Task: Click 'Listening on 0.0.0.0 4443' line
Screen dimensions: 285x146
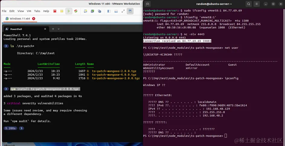Action: click(x=164, y=38)
